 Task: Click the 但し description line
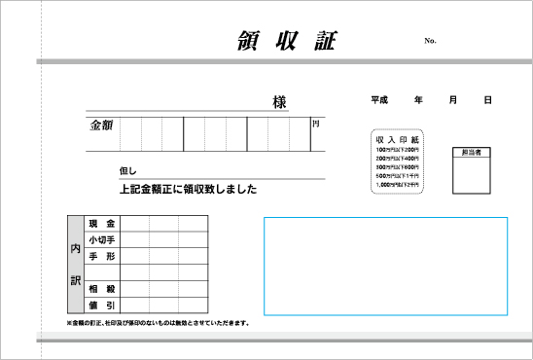coord(222,171)
